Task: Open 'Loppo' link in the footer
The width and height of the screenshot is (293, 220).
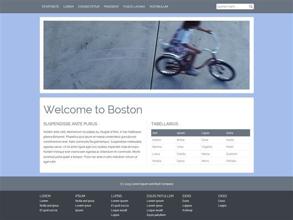Action: (x=222, y=205)
